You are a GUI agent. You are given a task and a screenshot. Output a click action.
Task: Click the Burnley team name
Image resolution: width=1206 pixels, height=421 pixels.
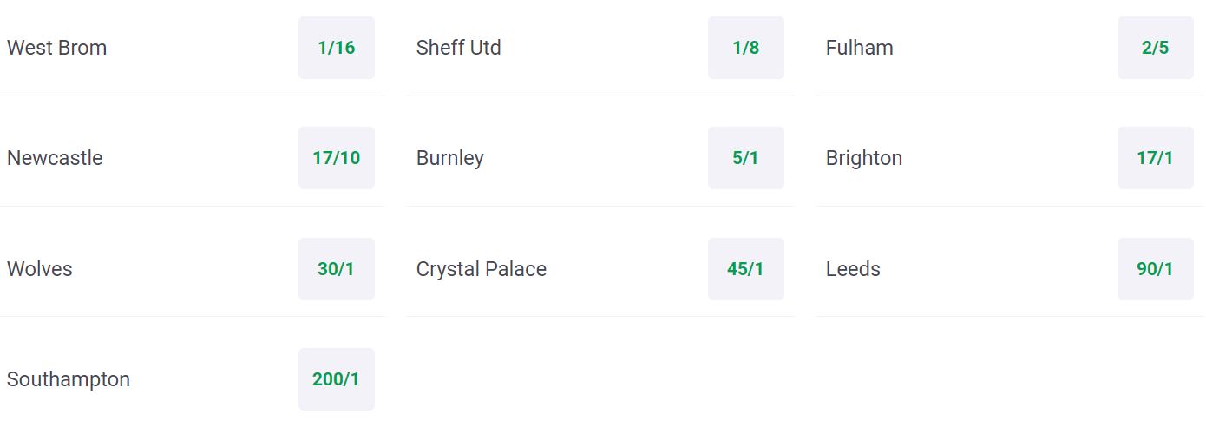point(450,159)
